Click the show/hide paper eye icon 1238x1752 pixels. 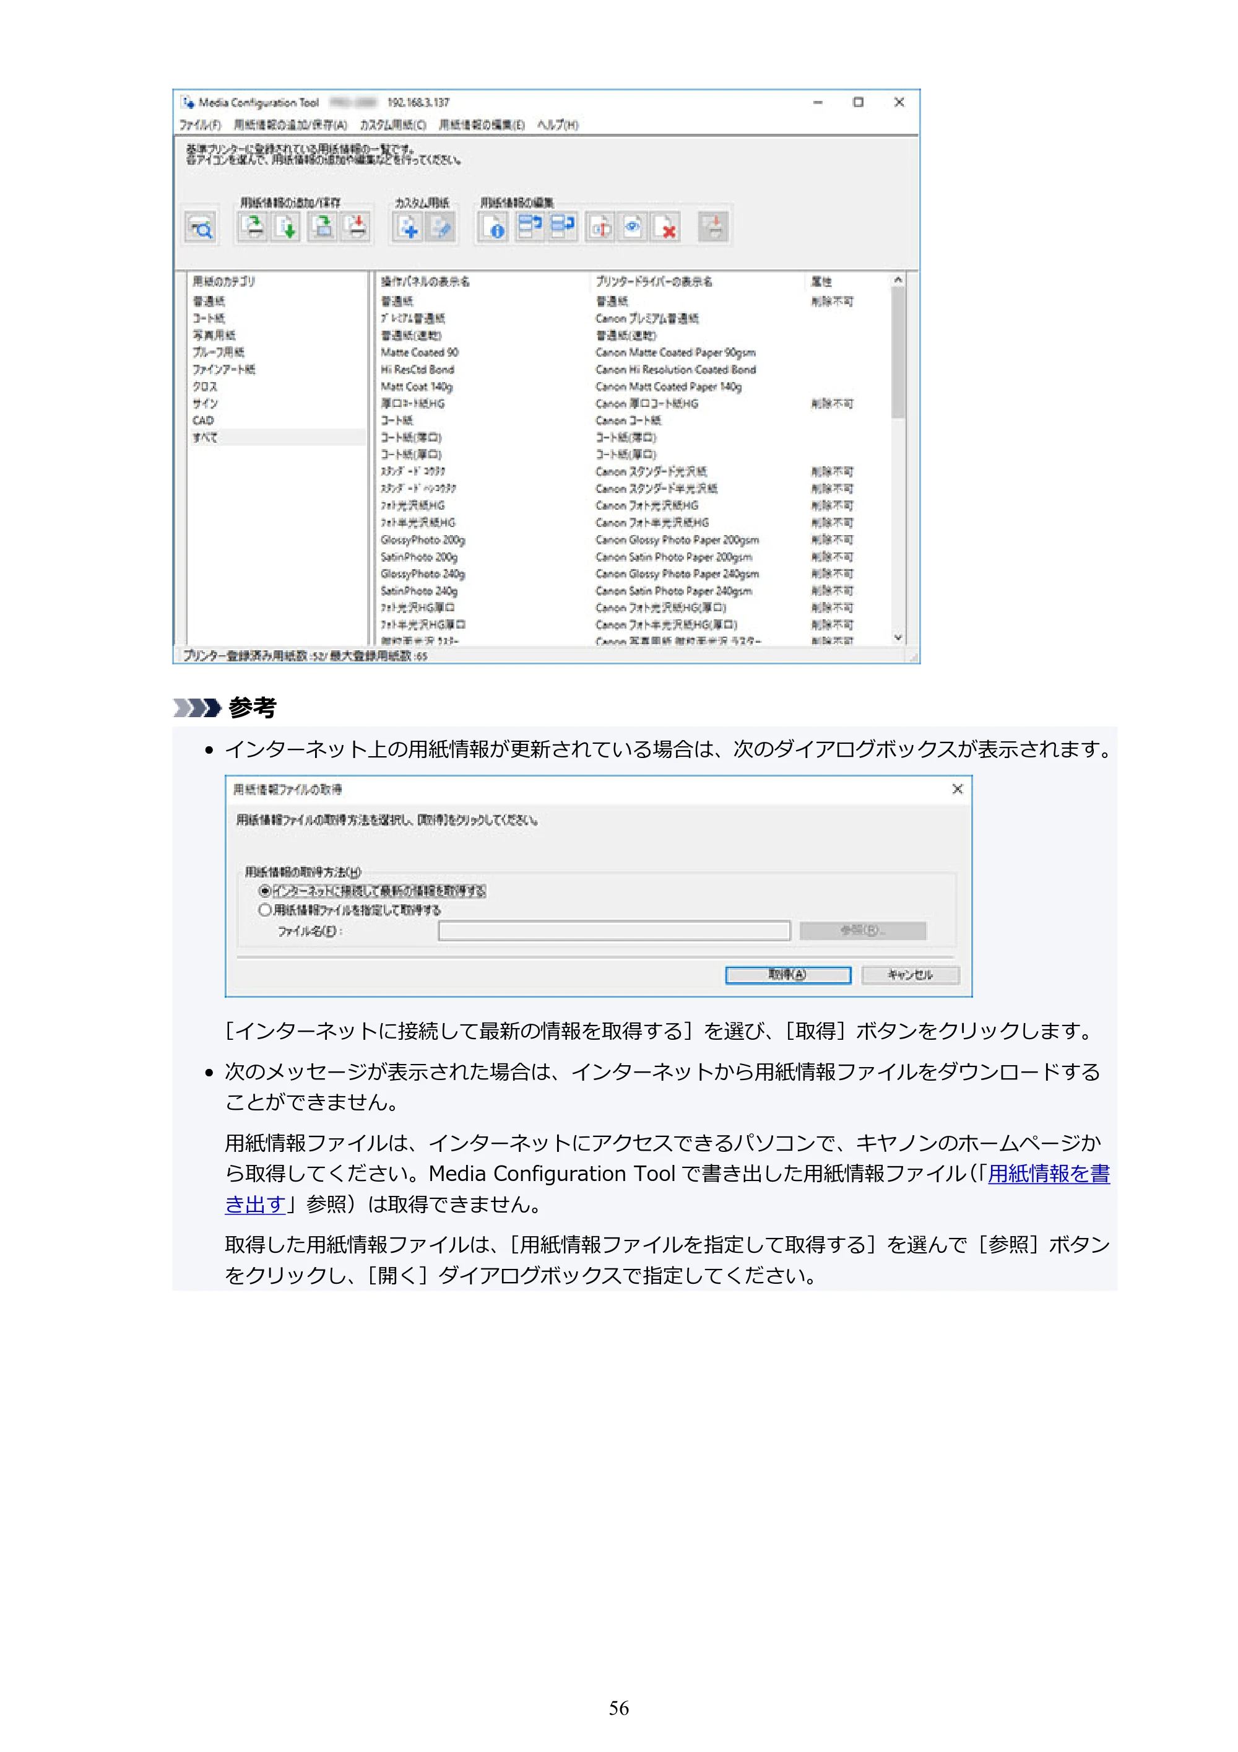click(633, 227)
